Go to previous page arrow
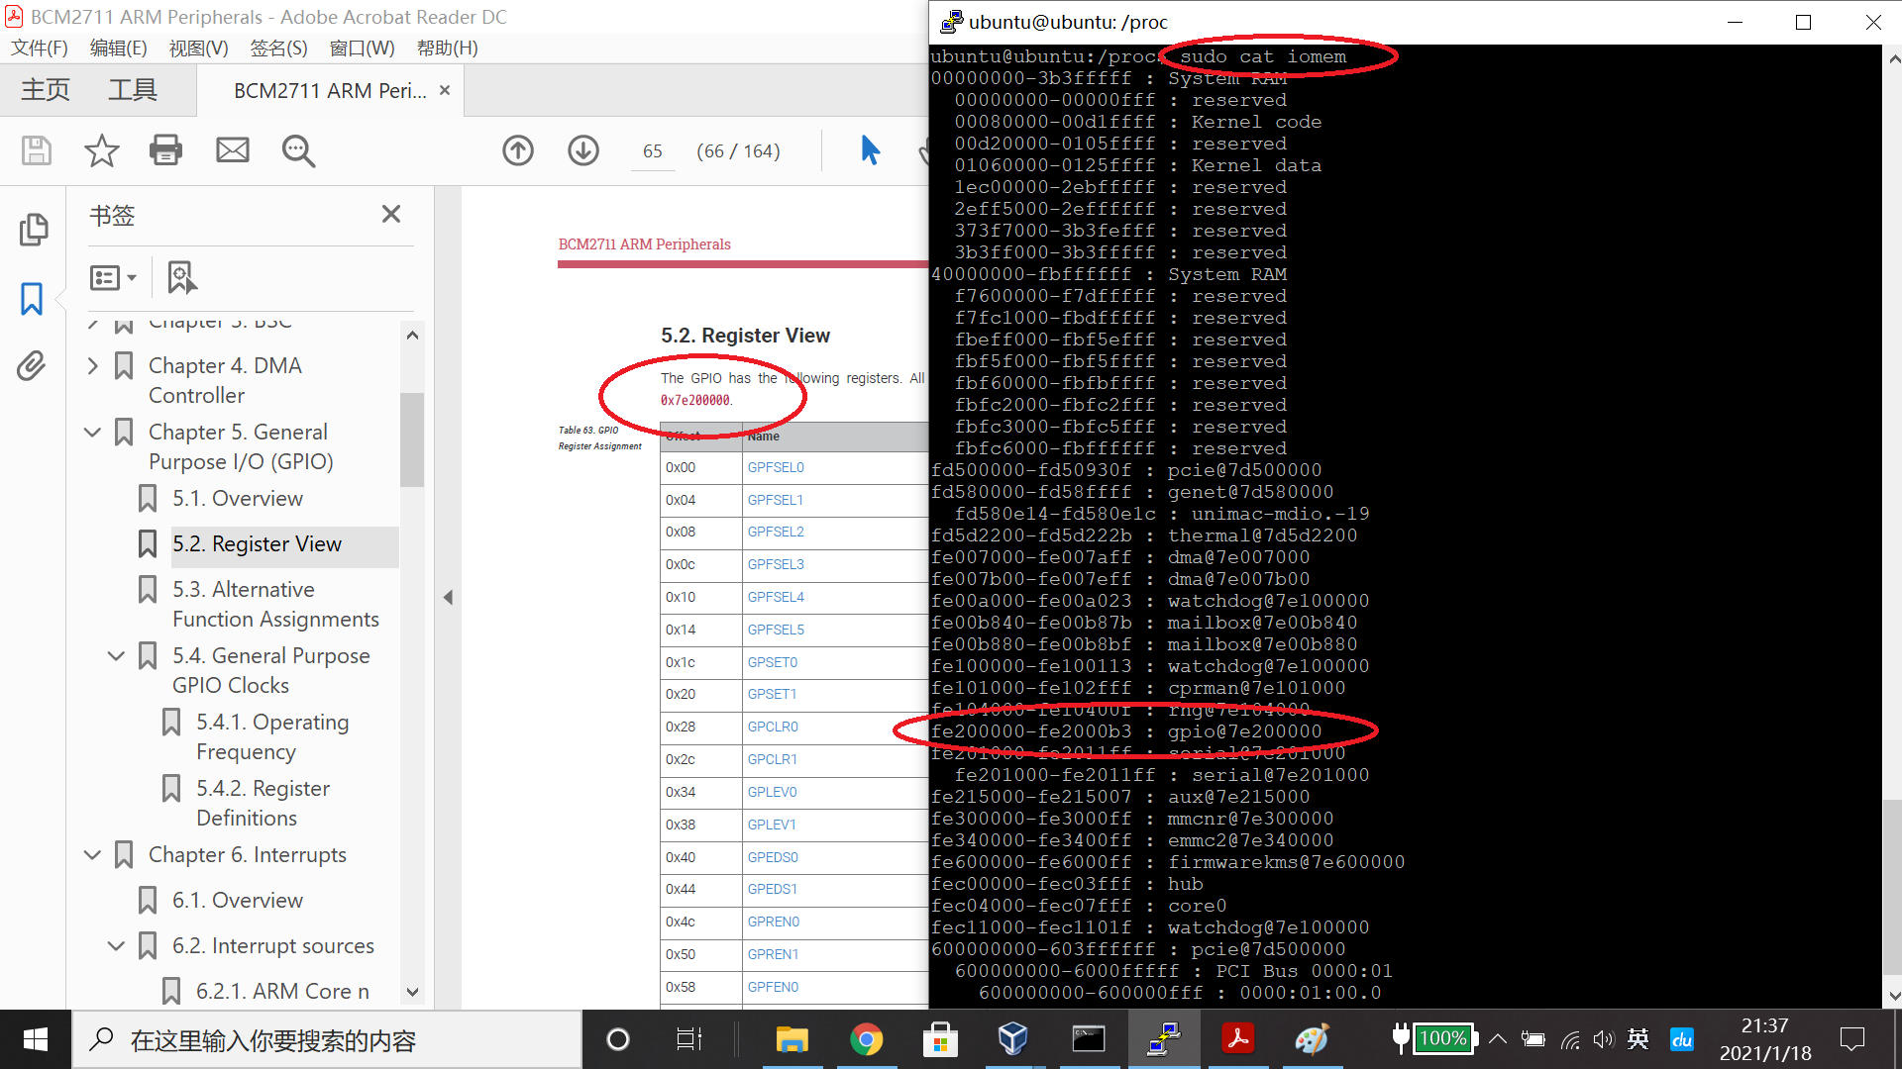 coord(518,150)
